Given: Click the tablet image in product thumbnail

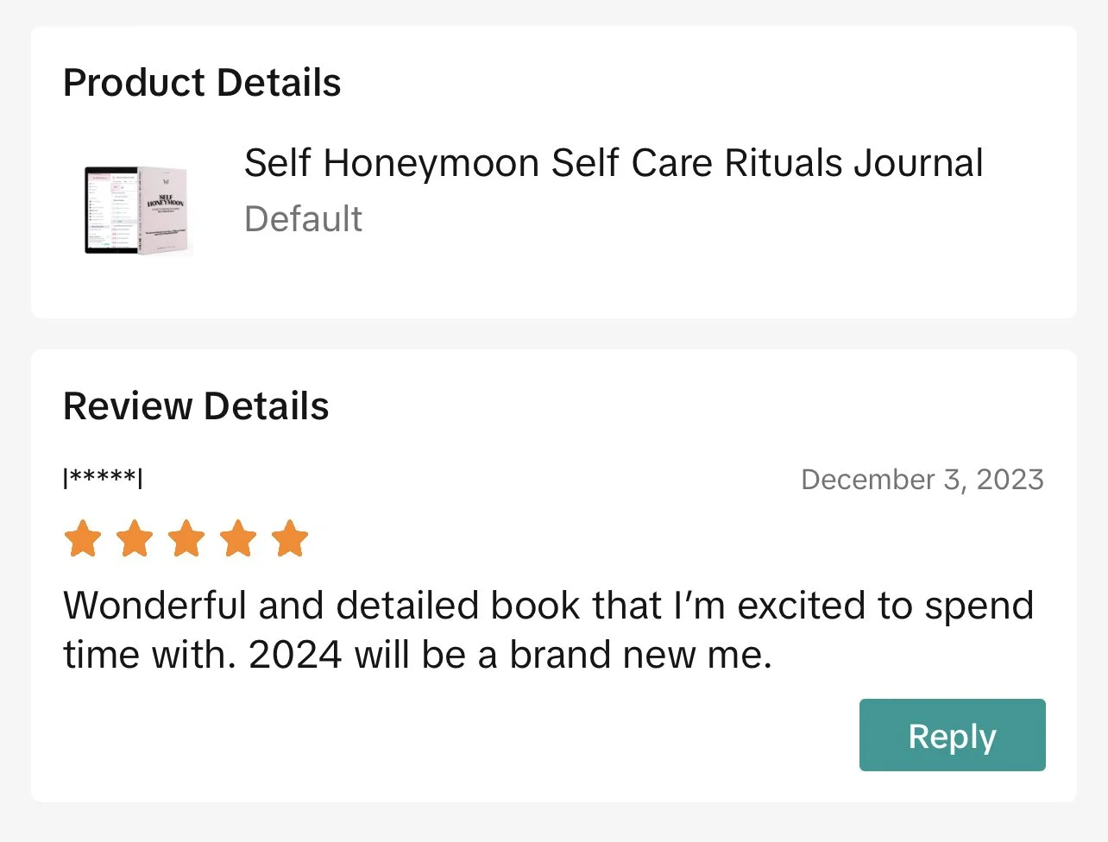Looking at the screenshot, I should click(111, 210).
